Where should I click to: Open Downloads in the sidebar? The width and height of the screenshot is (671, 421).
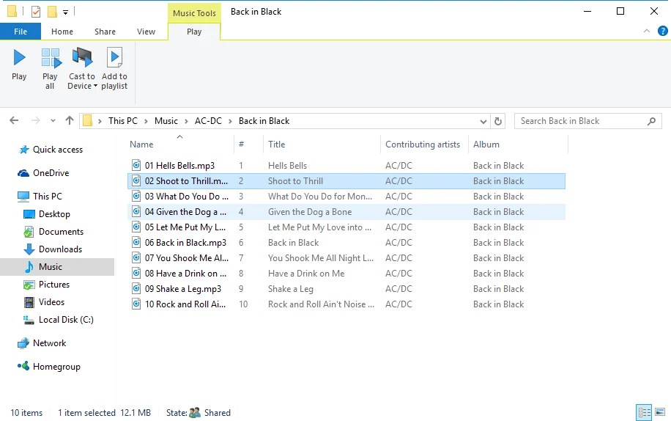60,249
